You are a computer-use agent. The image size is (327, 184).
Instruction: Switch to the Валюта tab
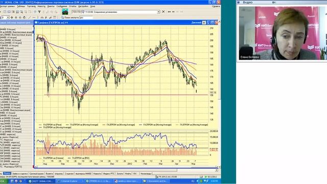(49, 174)
